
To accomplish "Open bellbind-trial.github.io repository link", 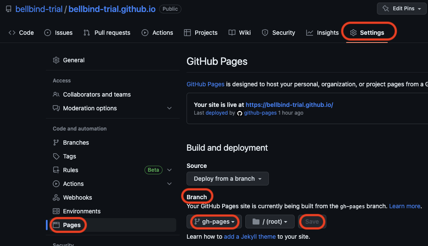I will tap(112, 9).
